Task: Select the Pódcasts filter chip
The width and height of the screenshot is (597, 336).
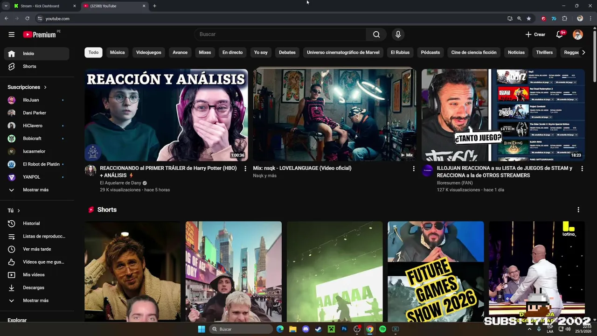Action: tap(430, 53)
